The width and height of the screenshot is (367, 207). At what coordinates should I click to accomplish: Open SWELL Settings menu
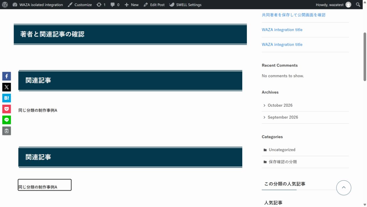tap(185, 5)
